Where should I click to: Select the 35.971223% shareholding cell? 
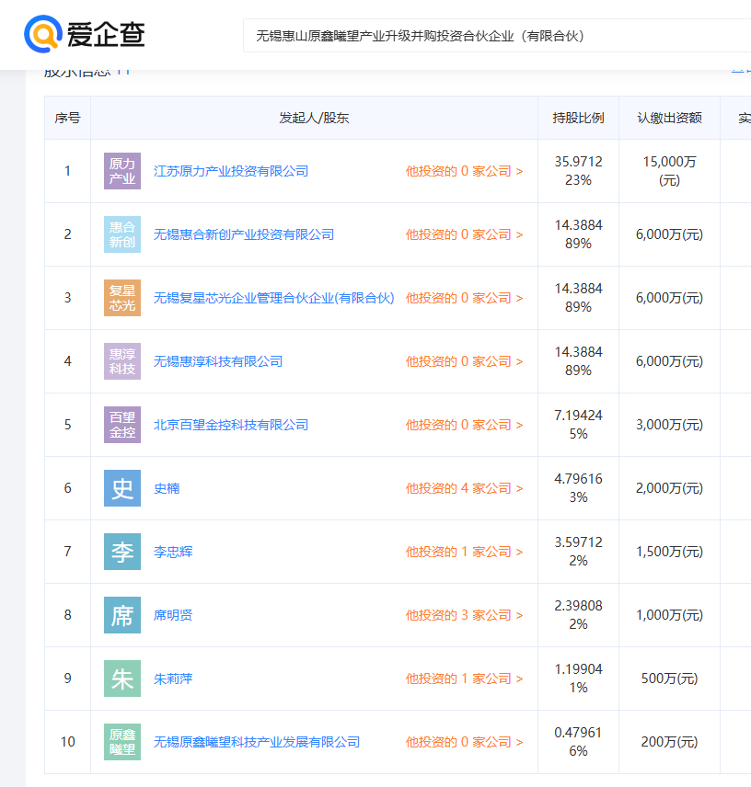click(x=578, y=171)
